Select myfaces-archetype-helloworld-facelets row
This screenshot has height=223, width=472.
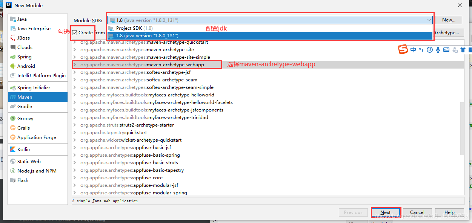pos(266,102)
